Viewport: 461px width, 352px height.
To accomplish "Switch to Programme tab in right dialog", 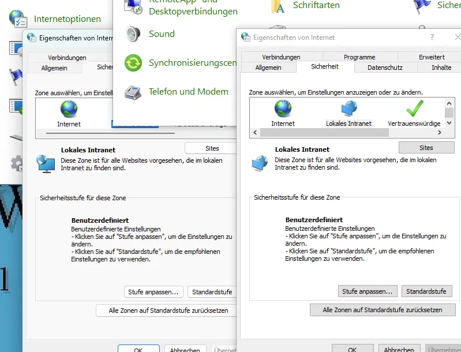I will coord(359,57).
